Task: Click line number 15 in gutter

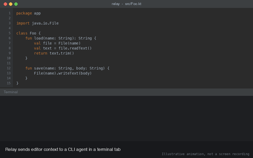Action: pos(9,83)
